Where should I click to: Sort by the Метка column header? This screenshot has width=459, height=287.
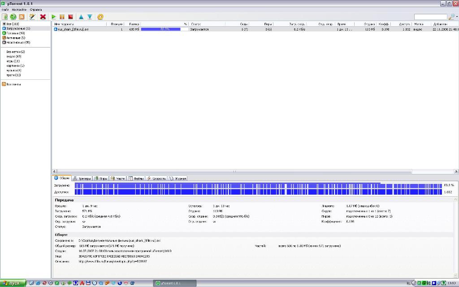pyautogui.click(x=421, y=24)
